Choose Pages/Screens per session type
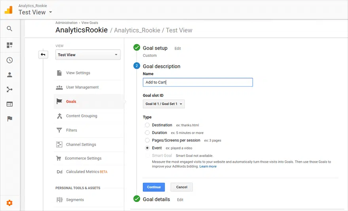The height and width of the screenshot is (211, 348). (x=148, y=140)
